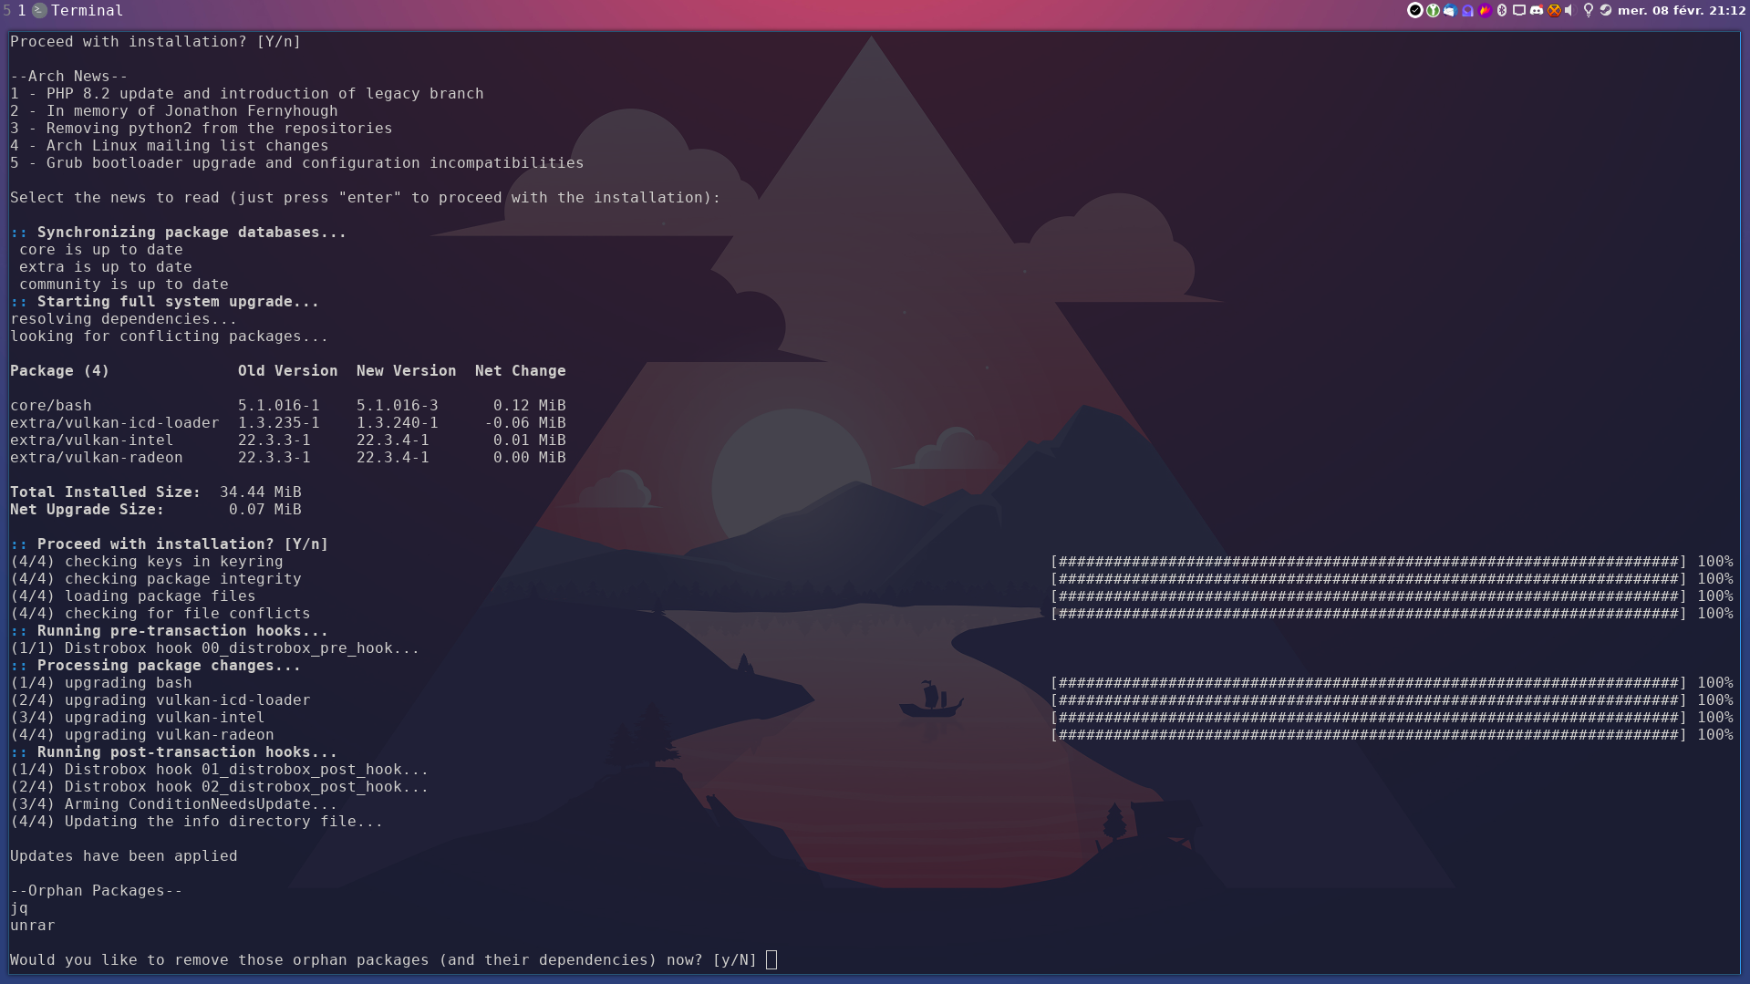The height and width of the screenshot is (984, 1750).
Task: Toggle night light with the lightbulb icon
Action: (1589, 11)
